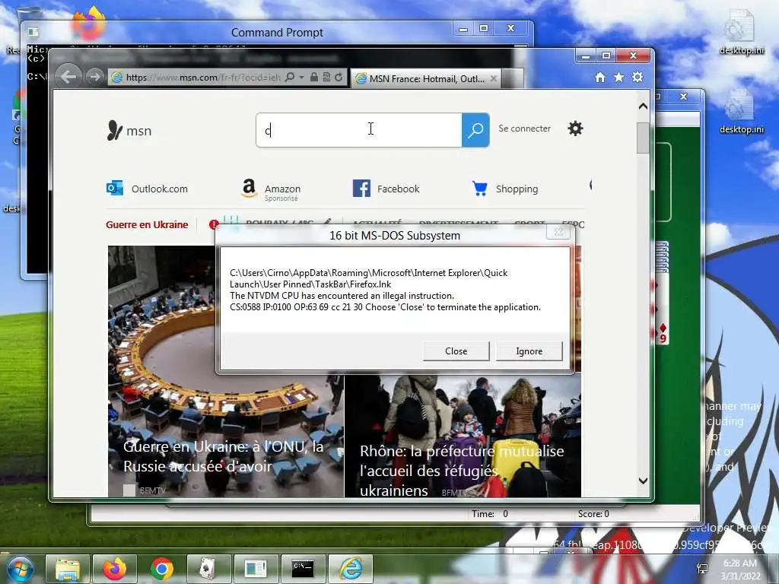The image size is (779, 584).
Task: Click the Time: 0 status in Solitaire window
Action: pyautogui.click(x=490, y=514)
